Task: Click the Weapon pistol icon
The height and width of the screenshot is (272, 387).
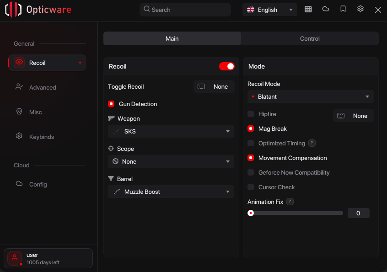Action: (111, 118)
